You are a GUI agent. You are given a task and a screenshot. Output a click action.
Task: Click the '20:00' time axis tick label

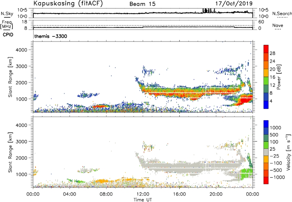pos(216,194)
